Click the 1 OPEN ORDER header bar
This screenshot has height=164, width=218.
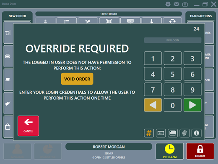(x=109, y=14)
